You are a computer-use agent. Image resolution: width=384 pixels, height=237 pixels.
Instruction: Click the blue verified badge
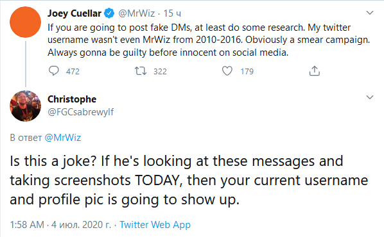click(109, 13)
